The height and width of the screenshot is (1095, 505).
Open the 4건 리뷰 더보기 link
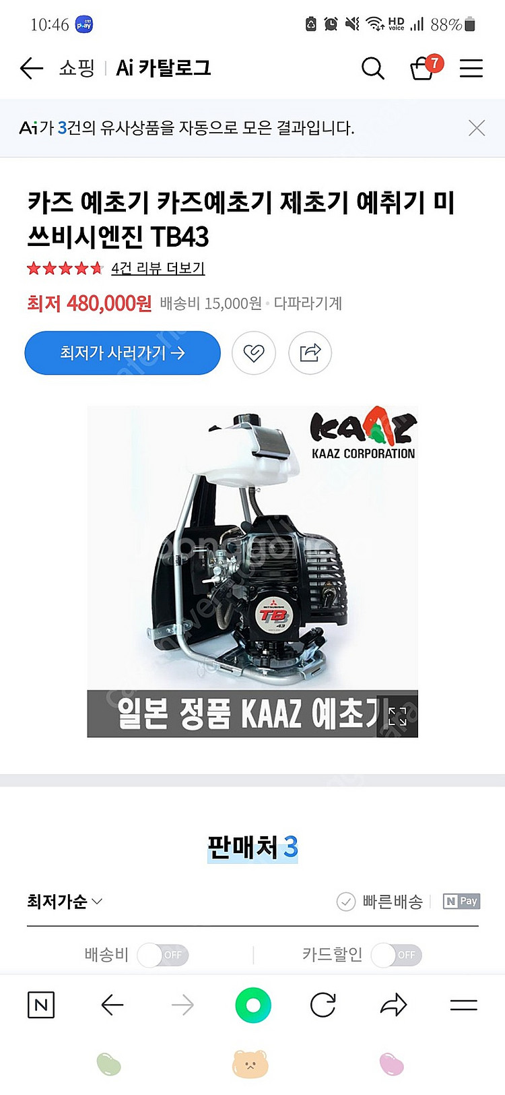click(x=158, y=268)
